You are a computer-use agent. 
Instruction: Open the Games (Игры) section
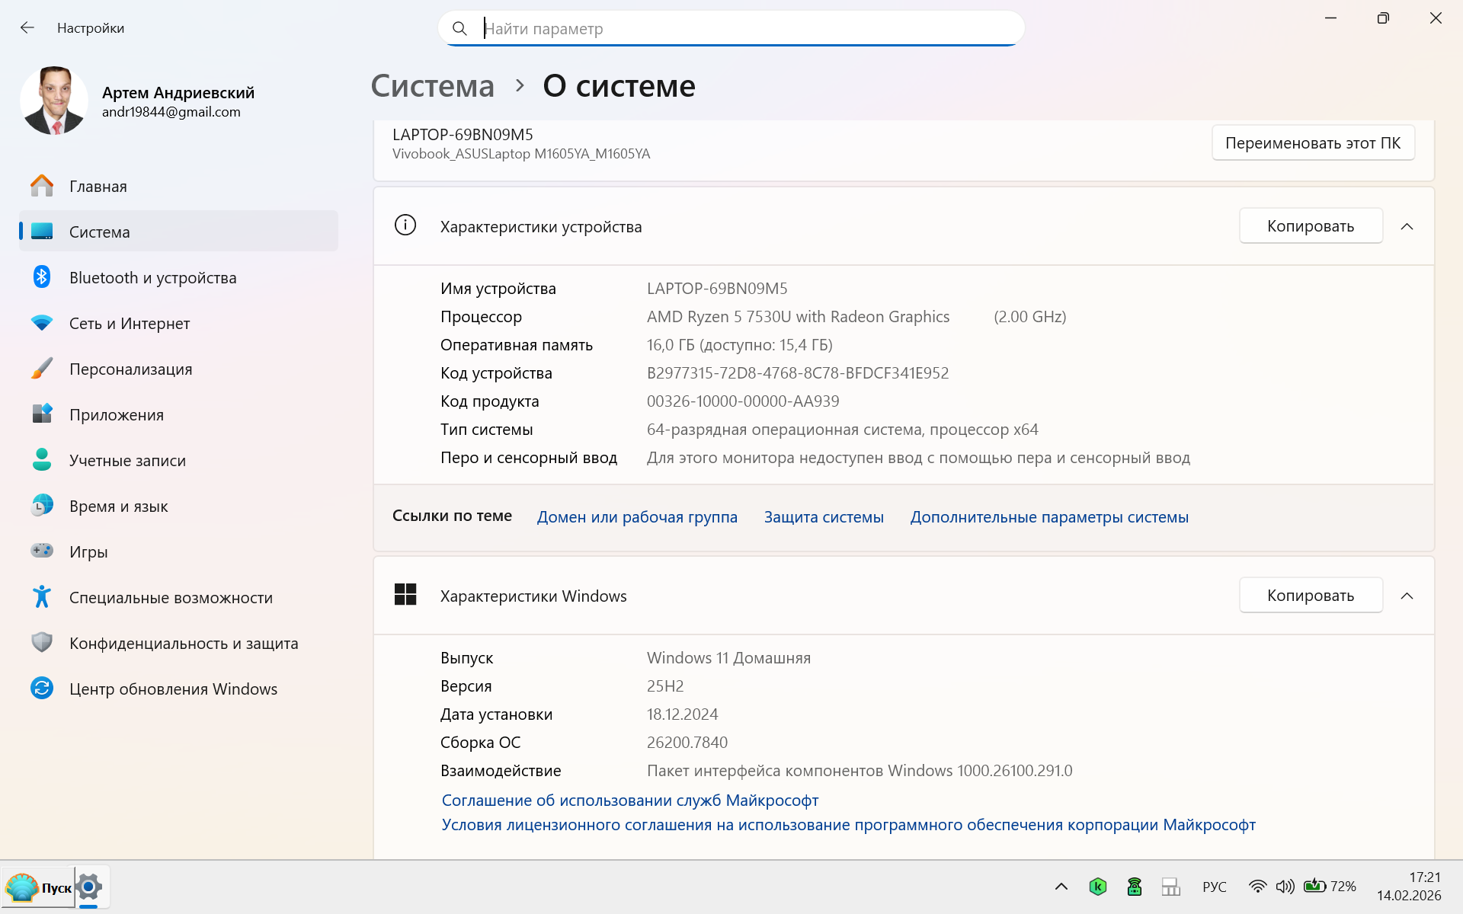tap(88, 551)
